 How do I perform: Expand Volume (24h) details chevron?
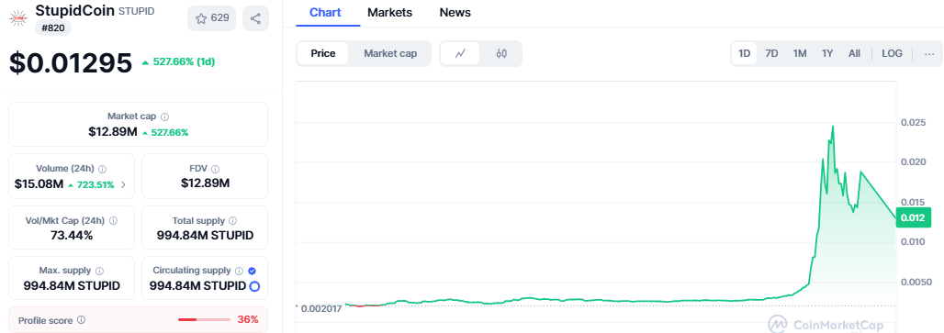click(x=123, y=184)
